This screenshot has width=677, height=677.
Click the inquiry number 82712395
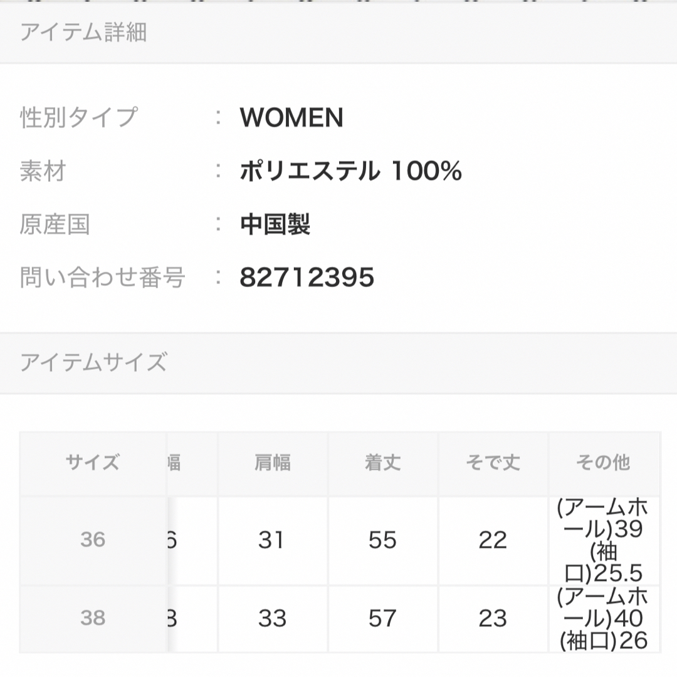[307, 277]
